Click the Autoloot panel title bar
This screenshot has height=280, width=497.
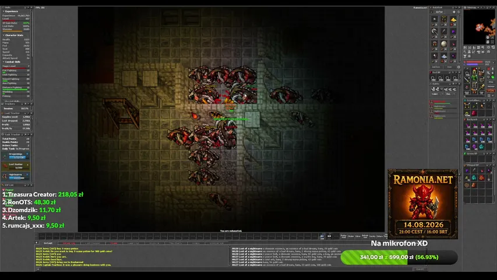click(x=445, y=8)
